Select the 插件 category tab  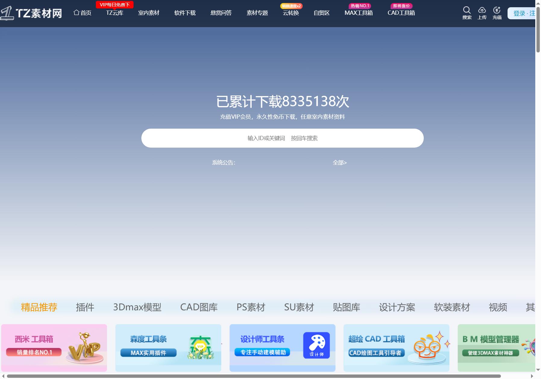point(85,307)
